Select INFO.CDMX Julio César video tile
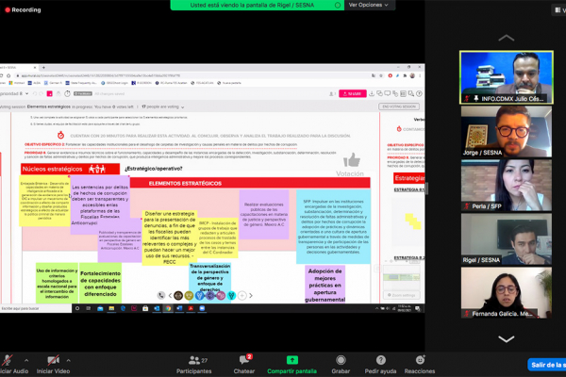 pos(506,77)
